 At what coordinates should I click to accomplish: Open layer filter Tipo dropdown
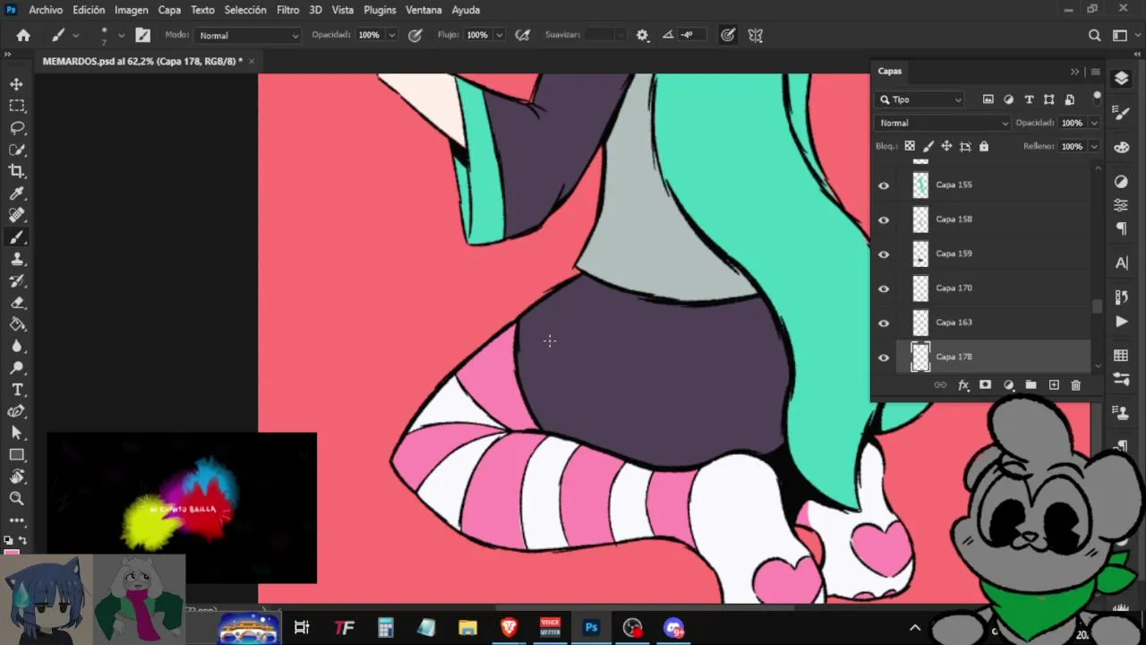coord(920,99)
